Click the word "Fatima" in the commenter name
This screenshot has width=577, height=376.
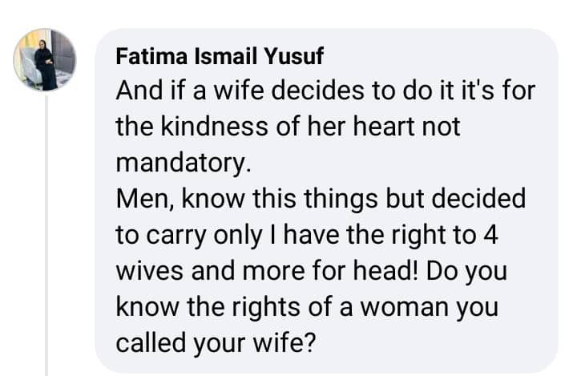click(x=151, y=56)
